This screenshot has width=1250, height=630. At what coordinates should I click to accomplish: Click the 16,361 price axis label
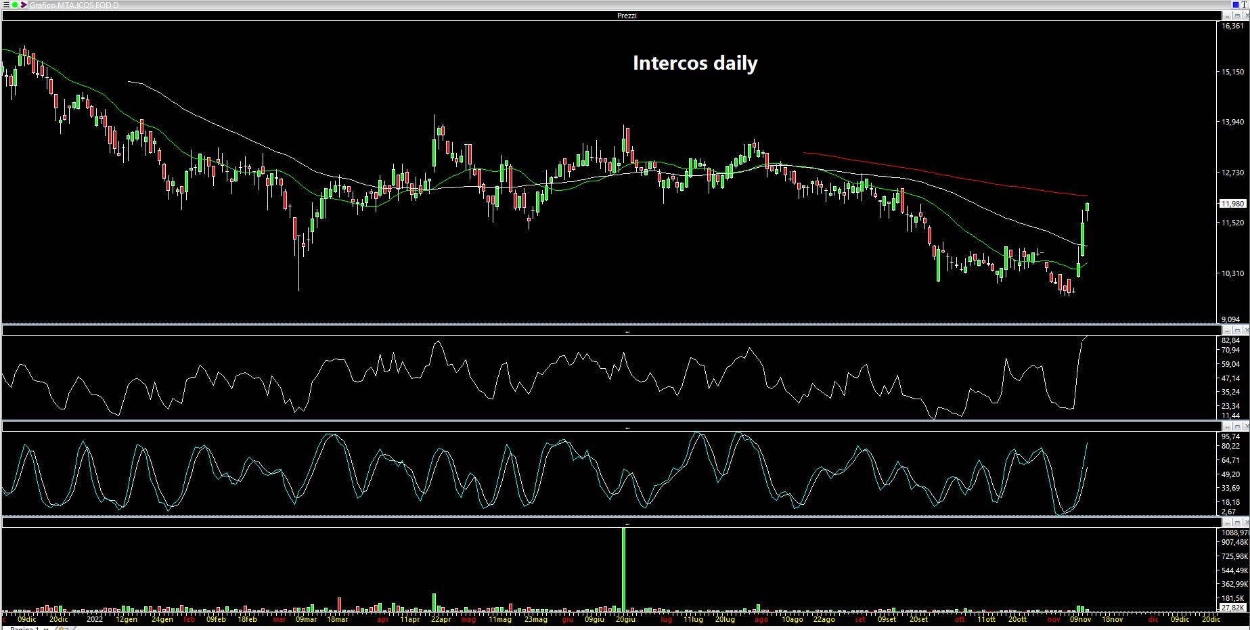pyautogui.click(x=1233, y=26)
